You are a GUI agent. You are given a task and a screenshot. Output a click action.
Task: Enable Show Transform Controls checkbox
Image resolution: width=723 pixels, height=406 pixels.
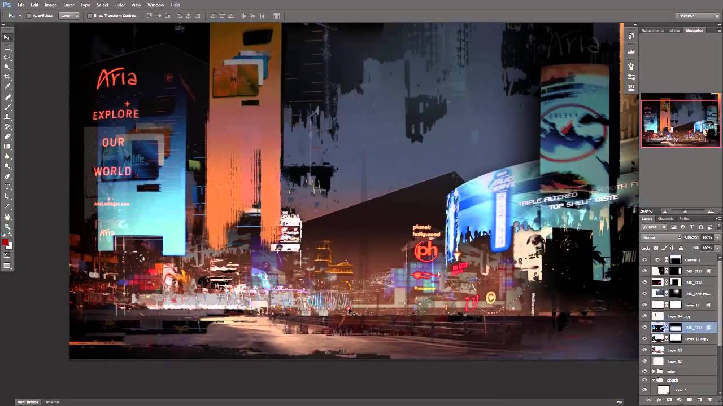point(89,16)
